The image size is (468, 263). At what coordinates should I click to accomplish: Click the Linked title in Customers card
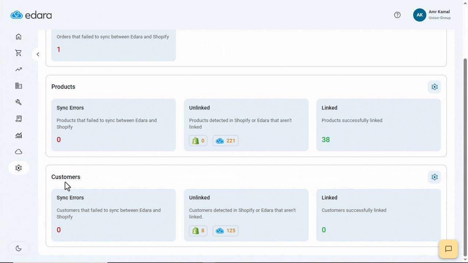click(x=329, y=198)
